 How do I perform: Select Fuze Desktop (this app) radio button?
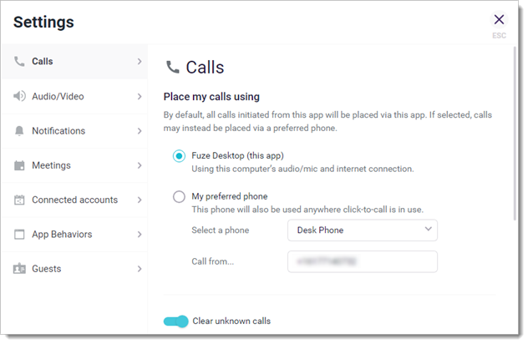179,156
